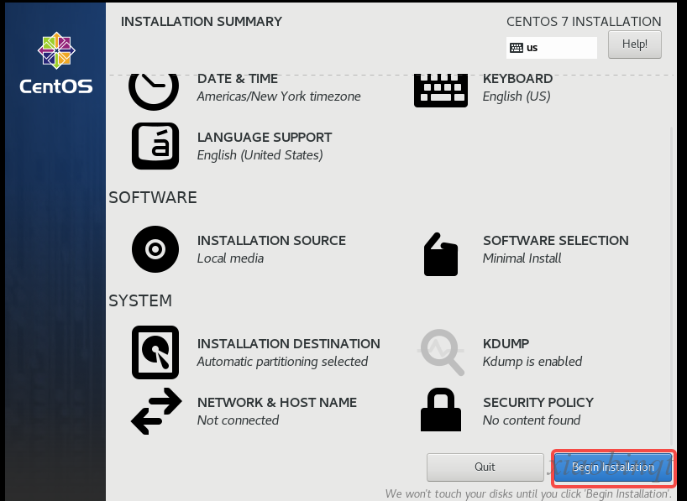The width and height of the screenshot is (687, 501).
Task: Open SOFTWARE SELECTION heading
Action: coord(555,240)
